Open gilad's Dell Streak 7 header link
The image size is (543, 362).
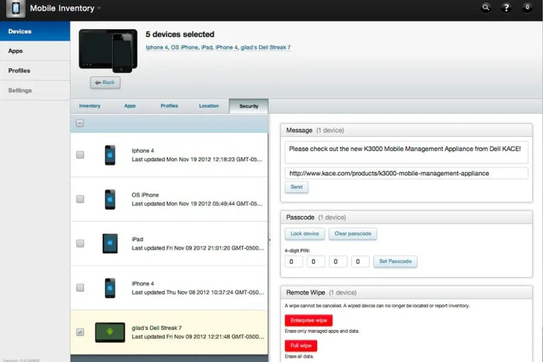266,48
